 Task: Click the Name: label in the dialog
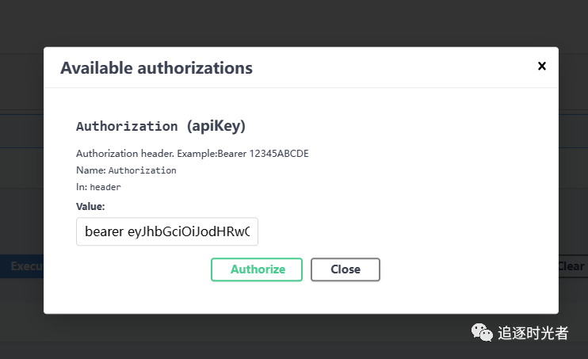91,170
